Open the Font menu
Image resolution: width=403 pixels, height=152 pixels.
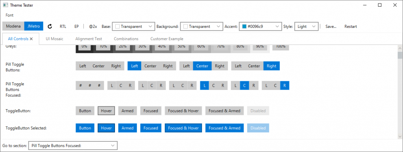tap(9, 15)
